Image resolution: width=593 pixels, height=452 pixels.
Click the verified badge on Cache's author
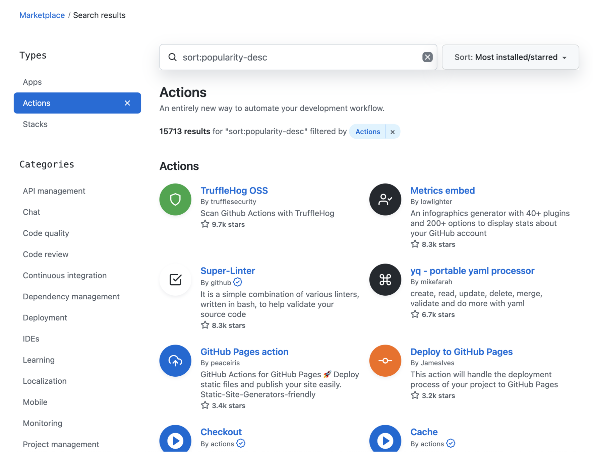click(x=451, y=443)
